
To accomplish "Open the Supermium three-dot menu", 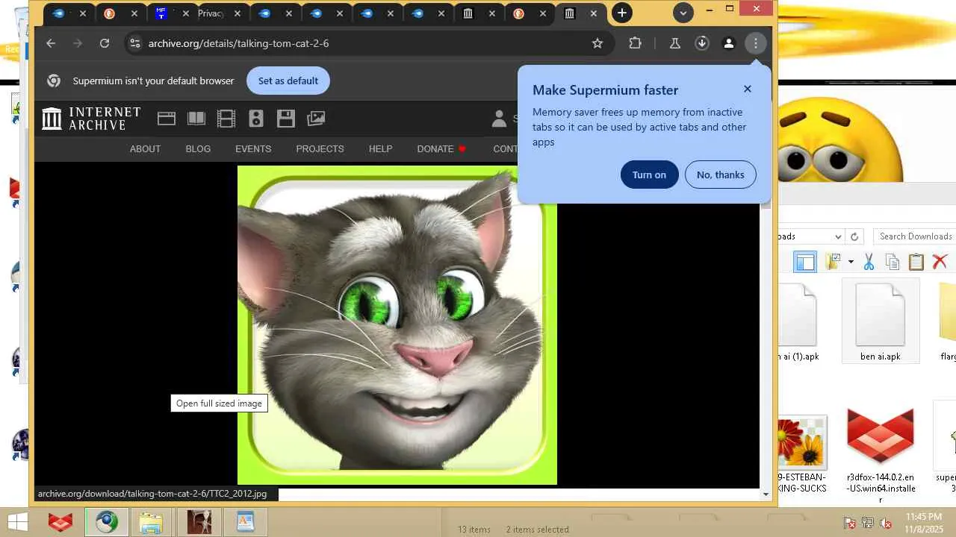I will pyautogui.click(x=755, y=43).
